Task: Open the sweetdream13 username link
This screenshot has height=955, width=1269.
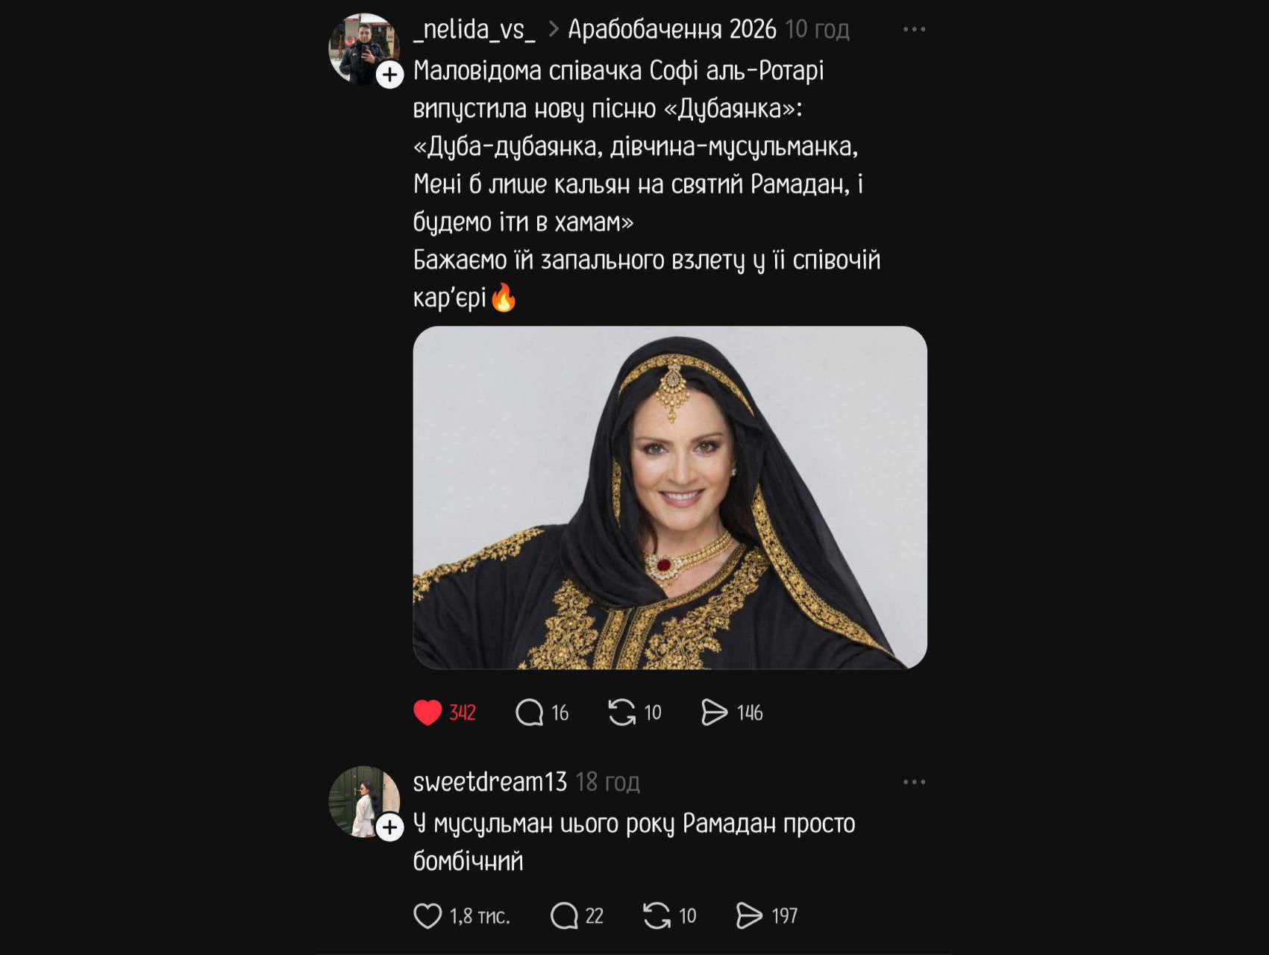Action: click(x=489, y=782)
